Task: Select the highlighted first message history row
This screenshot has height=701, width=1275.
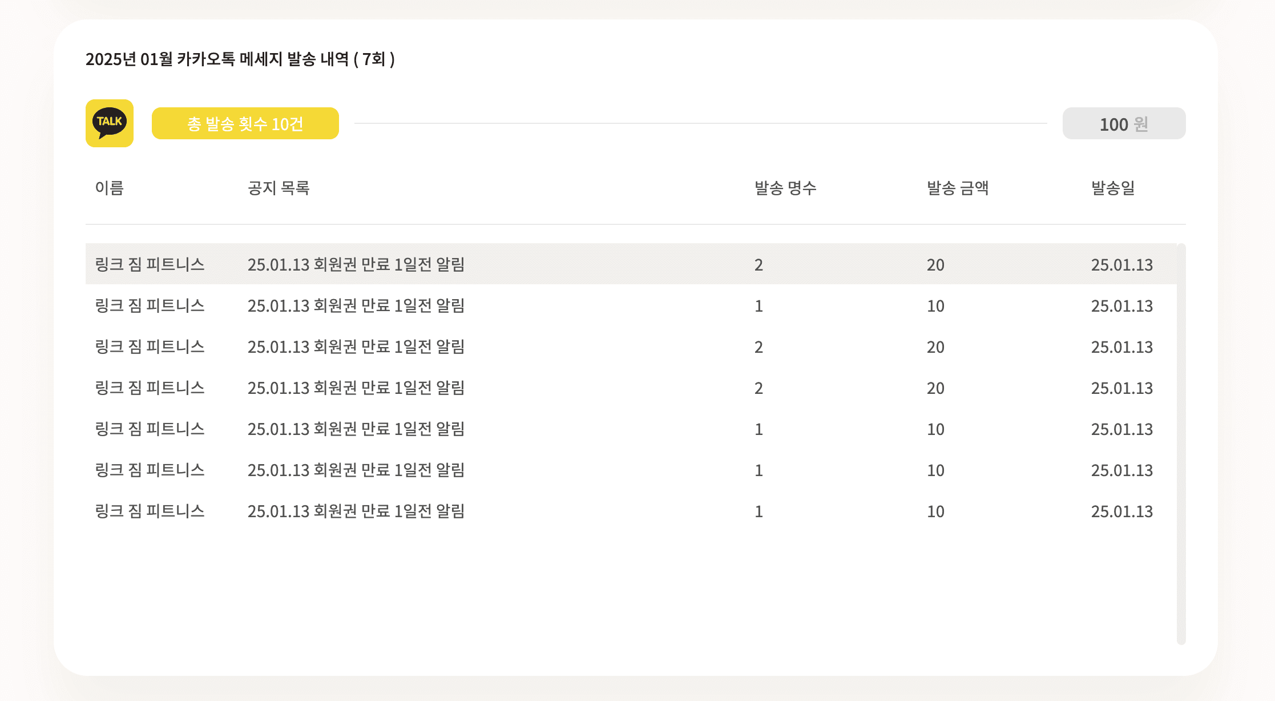Action: 631,264
